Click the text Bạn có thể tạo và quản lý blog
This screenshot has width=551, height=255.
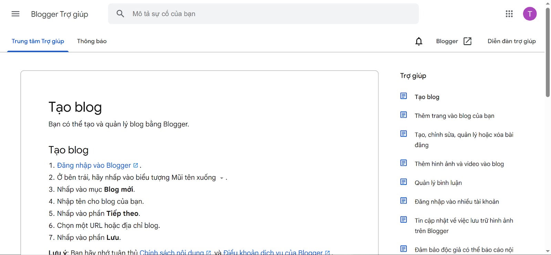(x=119, y=124)
